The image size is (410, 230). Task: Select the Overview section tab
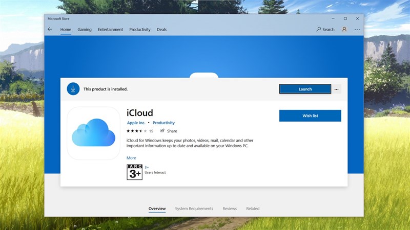[157, 209]
